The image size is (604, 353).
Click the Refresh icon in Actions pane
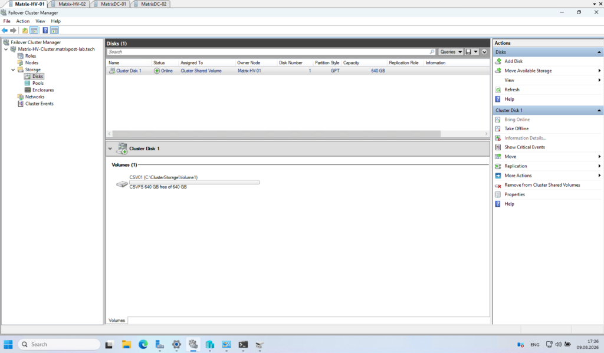(x=498, y=90)
